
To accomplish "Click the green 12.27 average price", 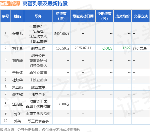I will pyautogui.click(x=126, y=48).
